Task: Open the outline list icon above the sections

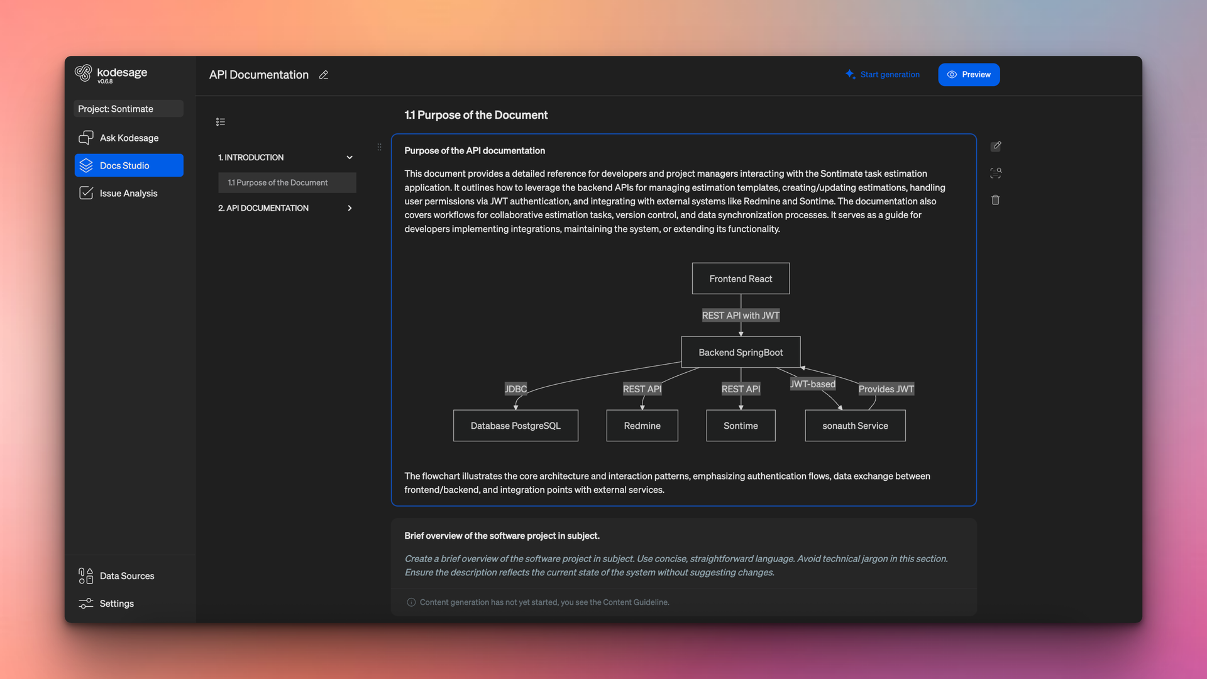Action: 221,121
